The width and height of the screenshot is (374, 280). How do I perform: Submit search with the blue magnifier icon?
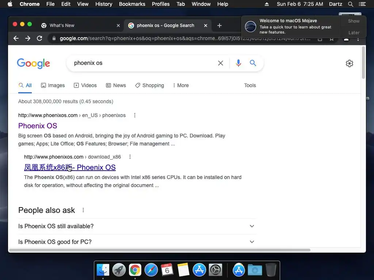click(x=253, y=63)
